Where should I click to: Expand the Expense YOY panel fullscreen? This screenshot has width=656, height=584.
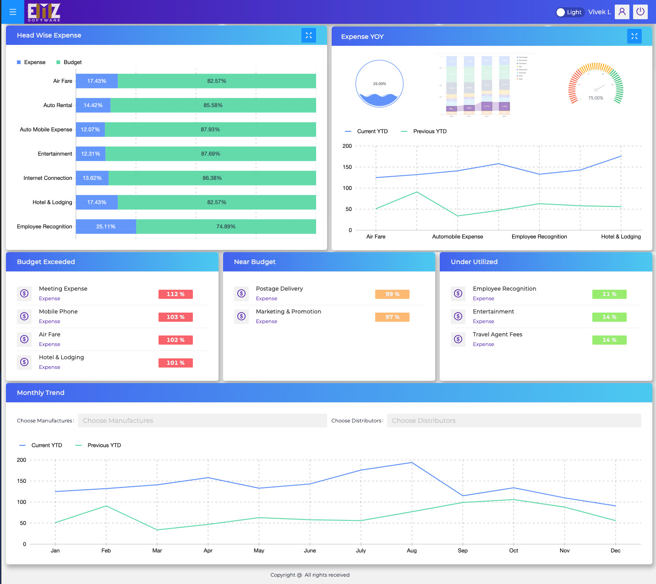coord(634,36)
